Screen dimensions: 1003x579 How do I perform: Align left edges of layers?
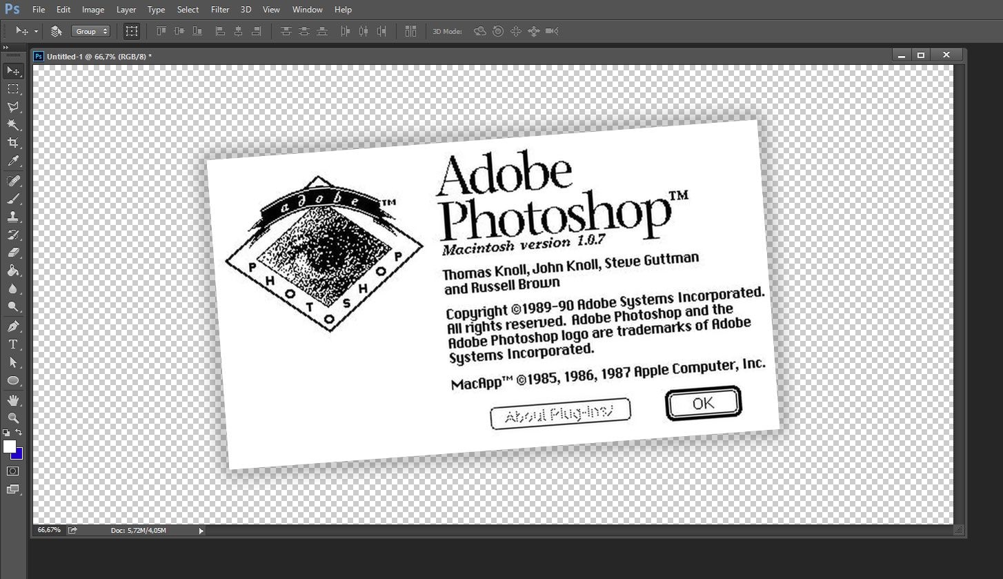click(x=221, y=31)
